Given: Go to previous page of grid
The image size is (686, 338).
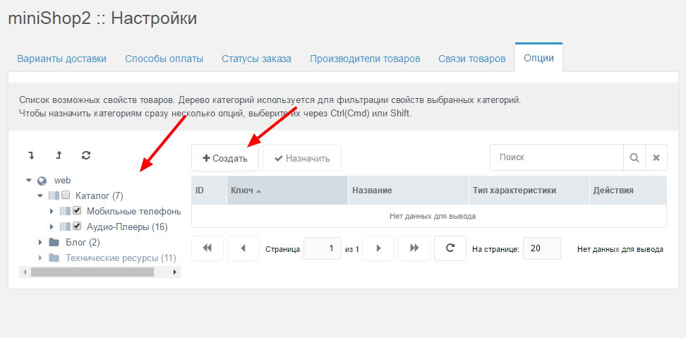Looking at the screenshot, I should click(243, 248).
